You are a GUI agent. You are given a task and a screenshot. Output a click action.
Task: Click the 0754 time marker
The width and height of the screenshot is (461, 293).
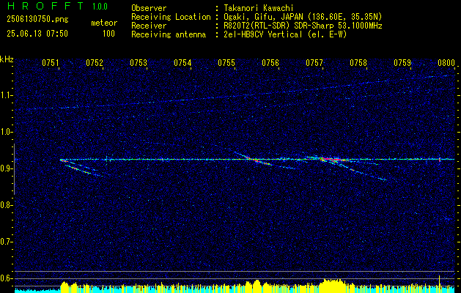coord(182,63)
